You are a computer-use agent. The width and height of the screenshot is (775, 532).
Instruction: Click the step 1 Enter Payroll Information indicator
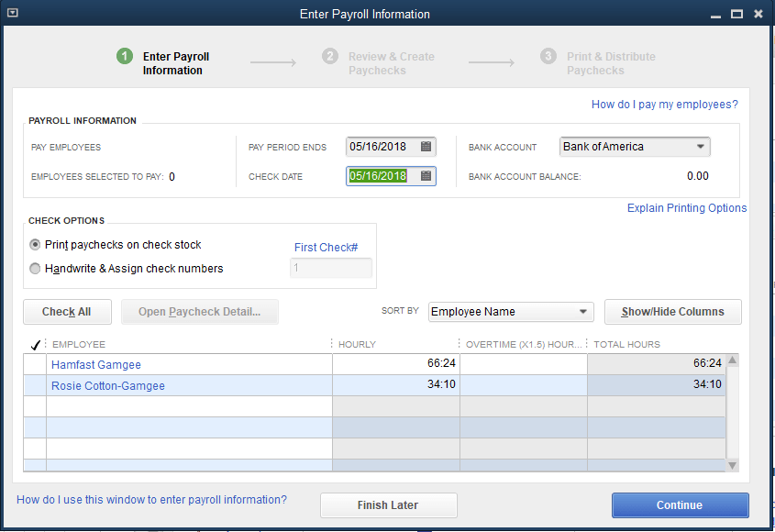coord(125,56)
